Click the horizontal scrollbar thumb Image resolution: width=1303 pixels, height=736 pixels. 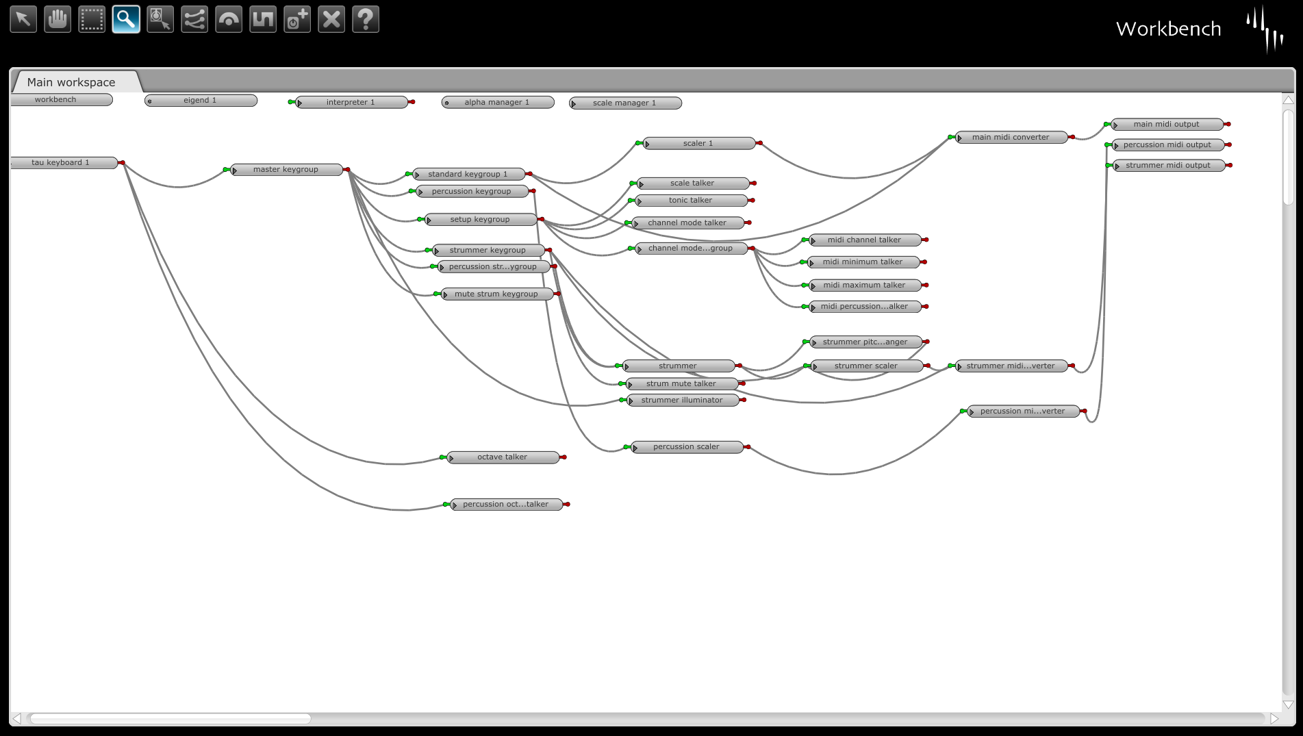click(x=170, y=719)
